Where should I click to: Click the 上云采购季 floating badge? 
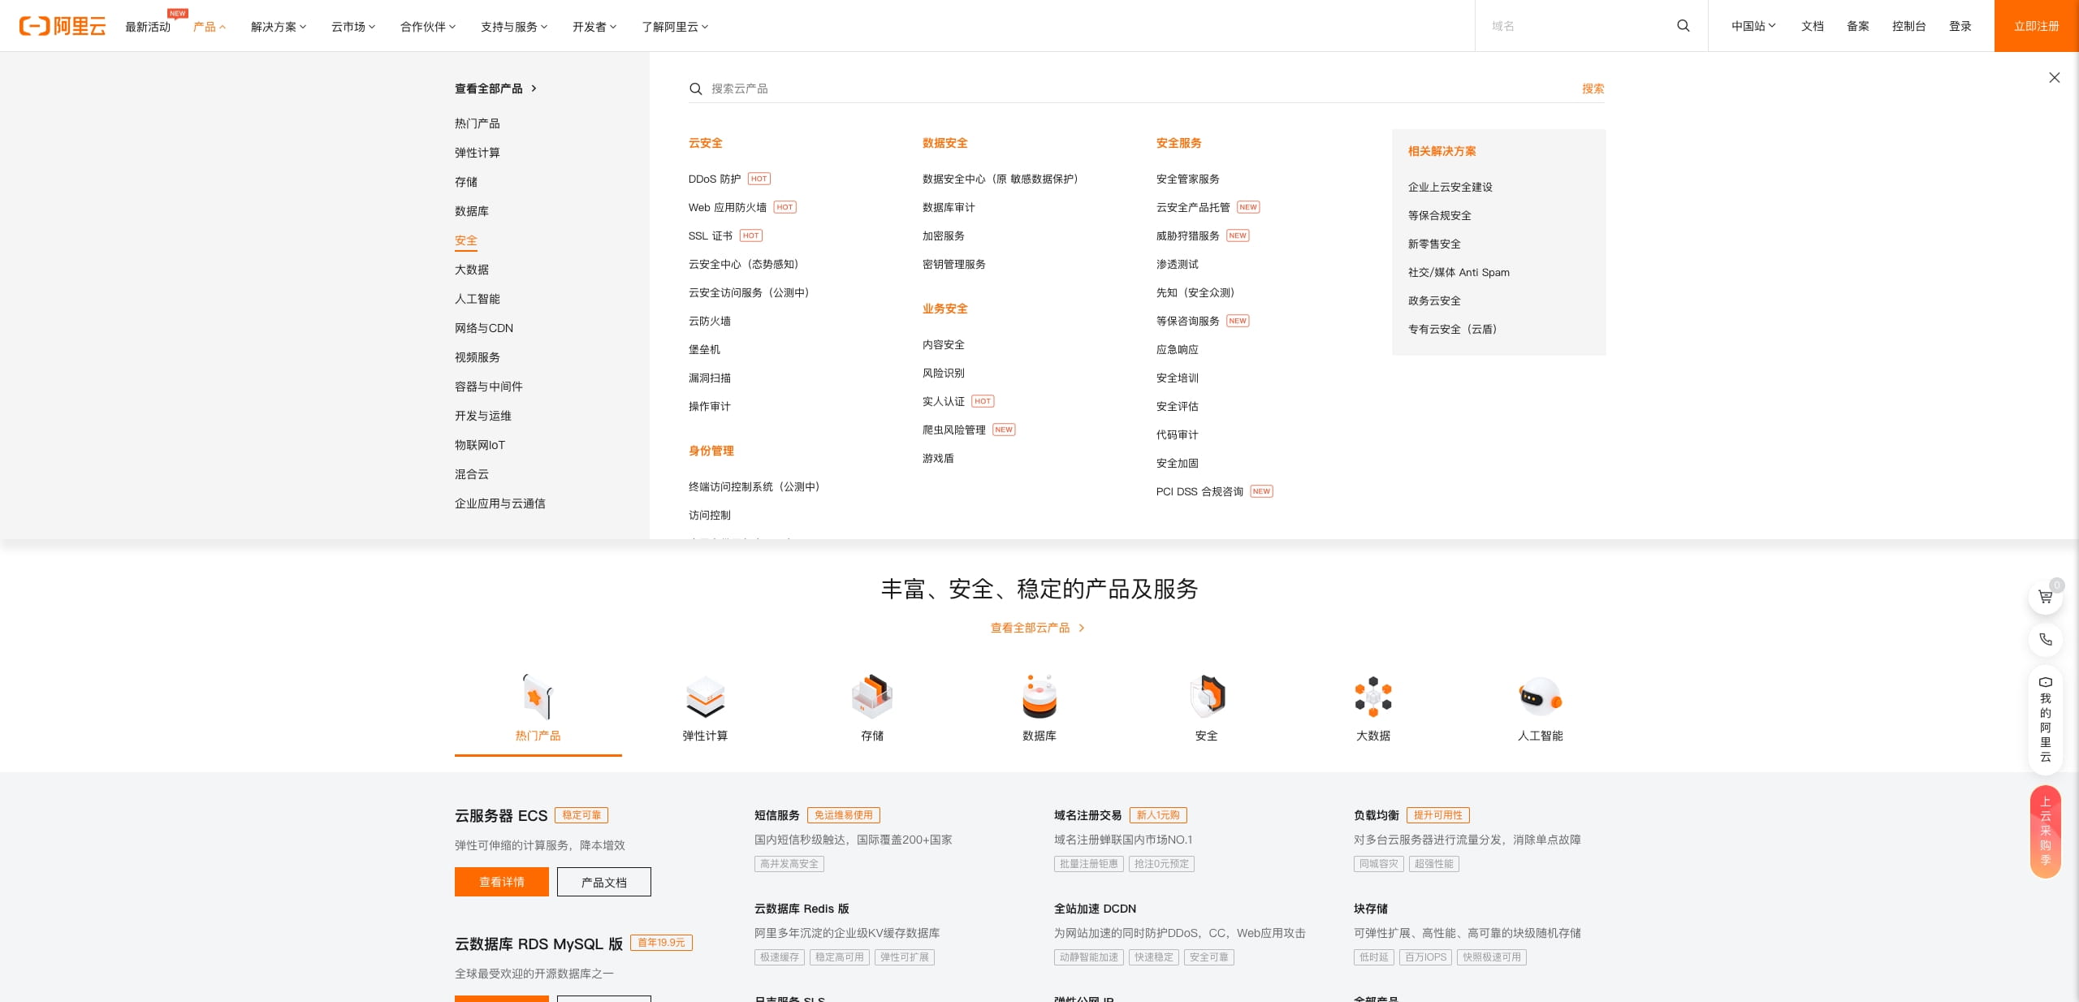(x=2046, y=832)
